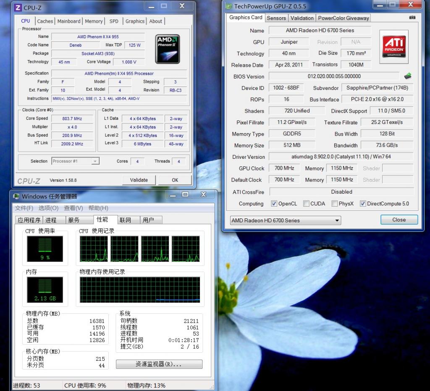Toggle the CUDA checkbox
The width and height of the screenshot is (430, 391).
click(306, 203)
